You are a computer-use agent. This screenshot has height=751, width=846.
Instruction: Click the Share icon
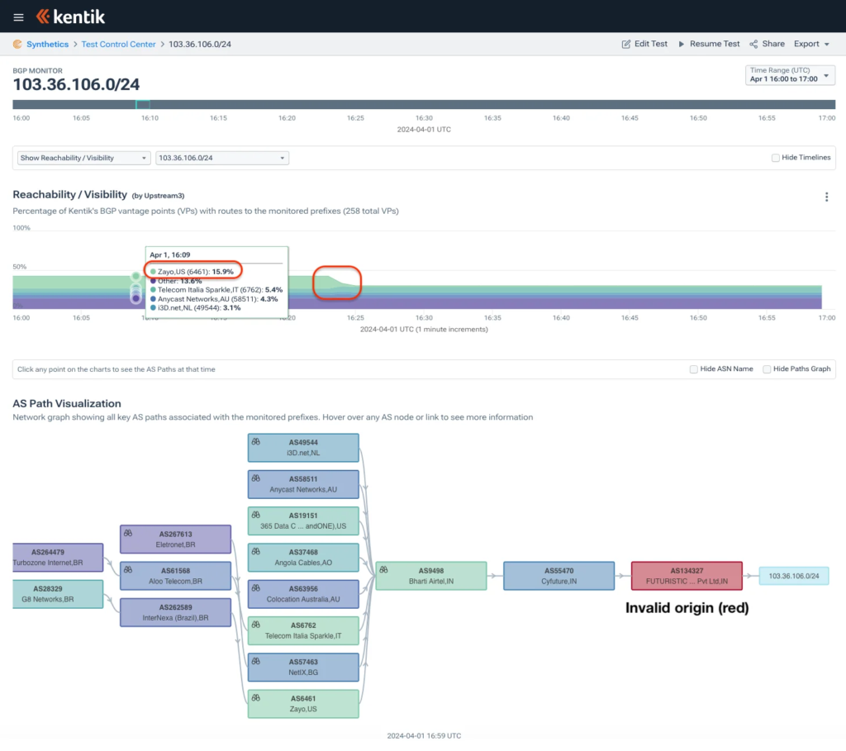(x=753, y=44)
